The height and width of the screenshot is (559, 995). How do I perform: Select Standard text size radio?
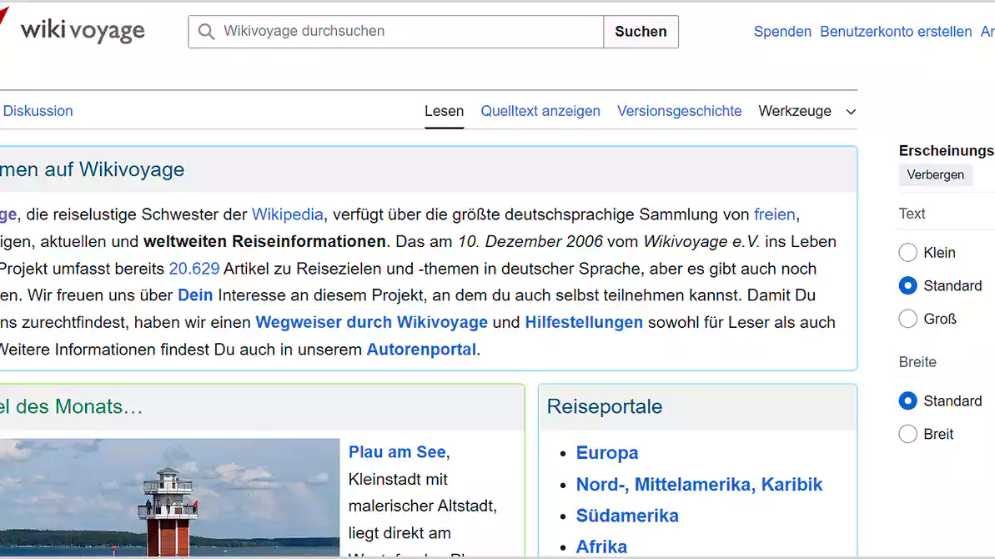(908, 285)
